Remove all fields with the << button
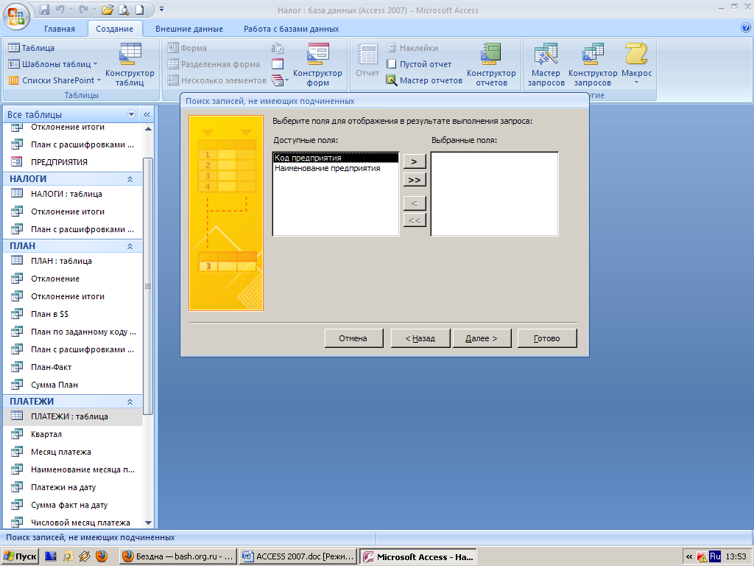The height and width of the screenshot is (566, 754). click(x=415, y=220)
